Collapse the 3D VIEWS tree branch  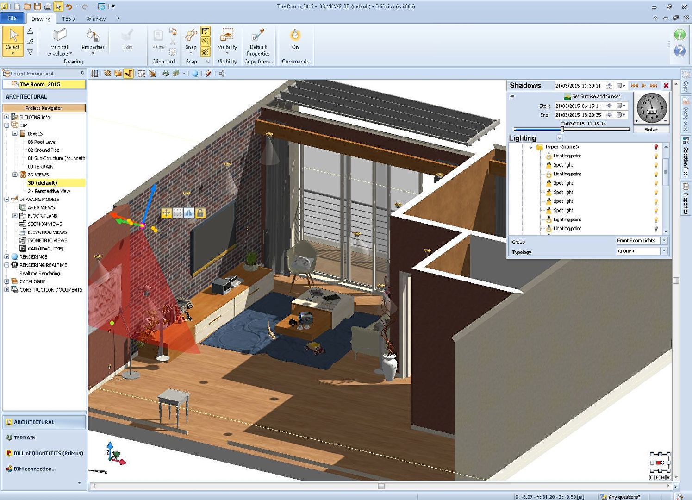tap(15, 175)
